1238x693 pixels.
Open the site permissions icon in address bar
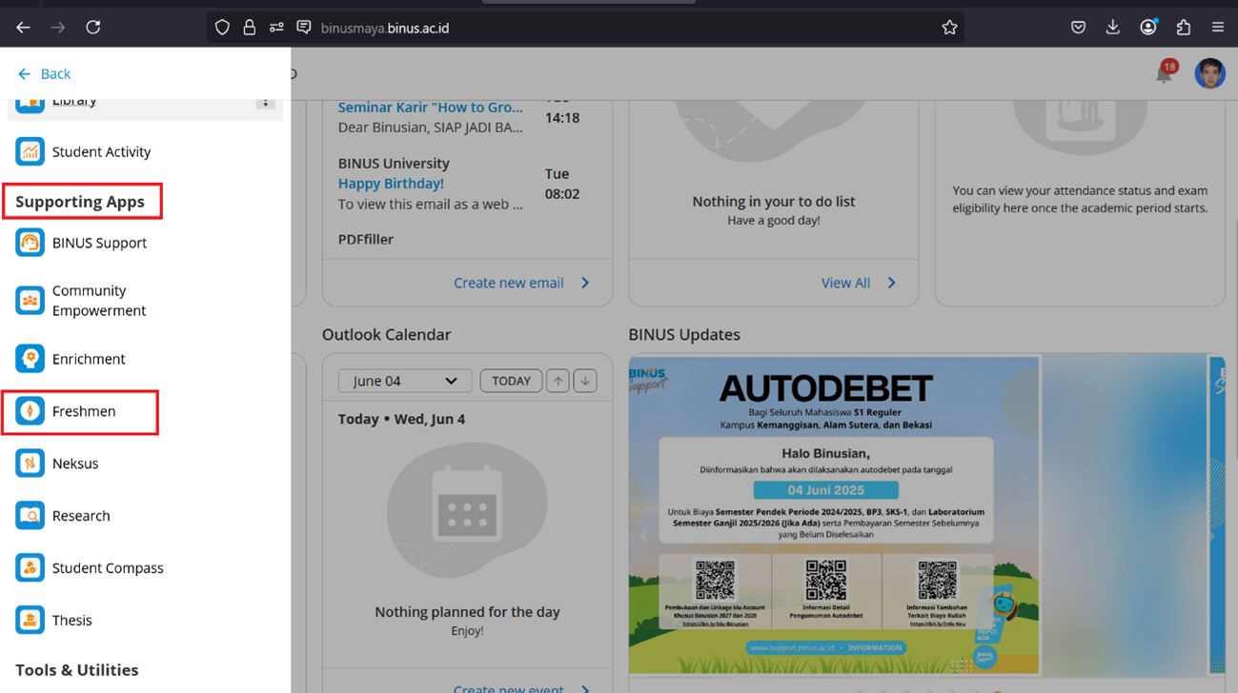[276, 28]
